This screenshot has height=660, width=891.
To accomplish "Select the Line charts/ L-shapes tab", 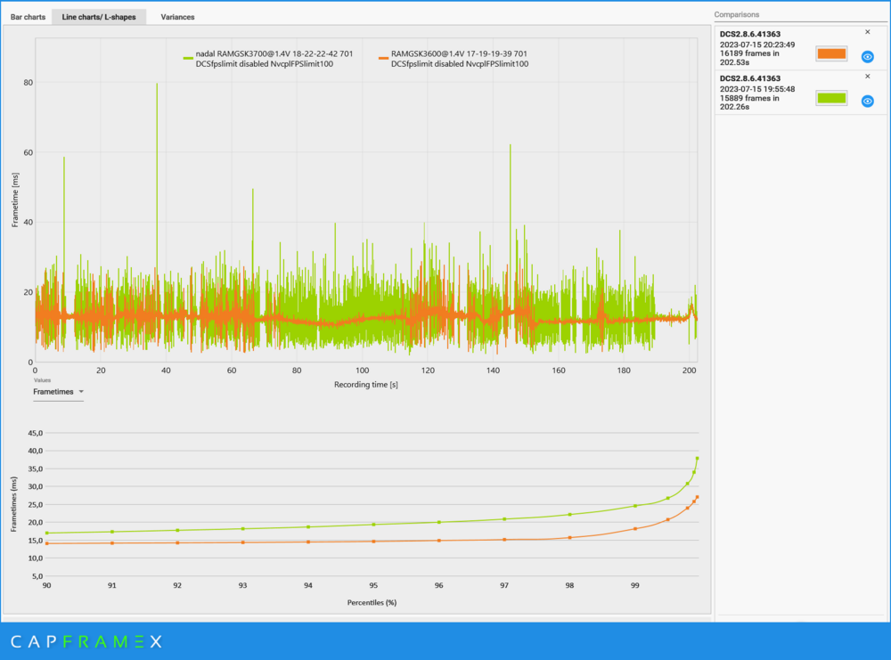I will 99,16.
